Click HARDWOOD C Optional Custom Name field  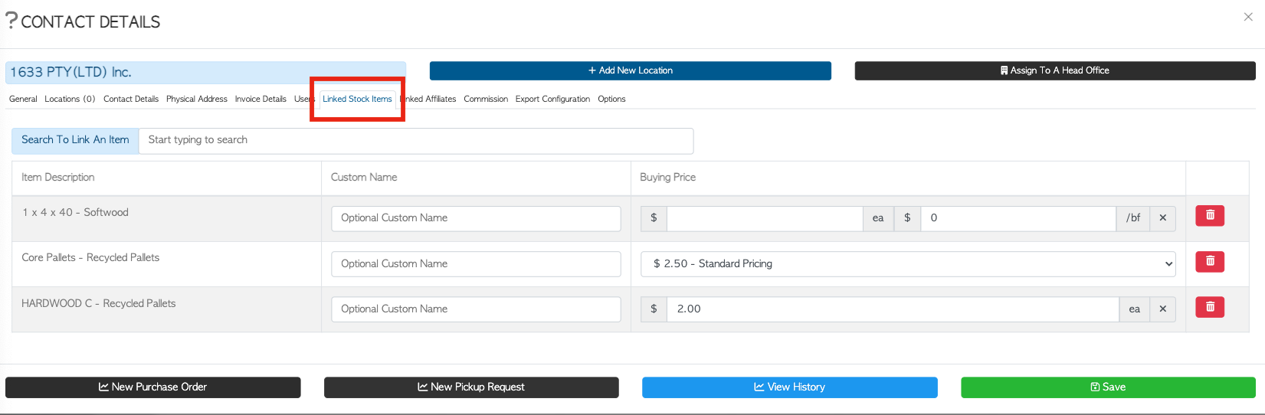476,309
